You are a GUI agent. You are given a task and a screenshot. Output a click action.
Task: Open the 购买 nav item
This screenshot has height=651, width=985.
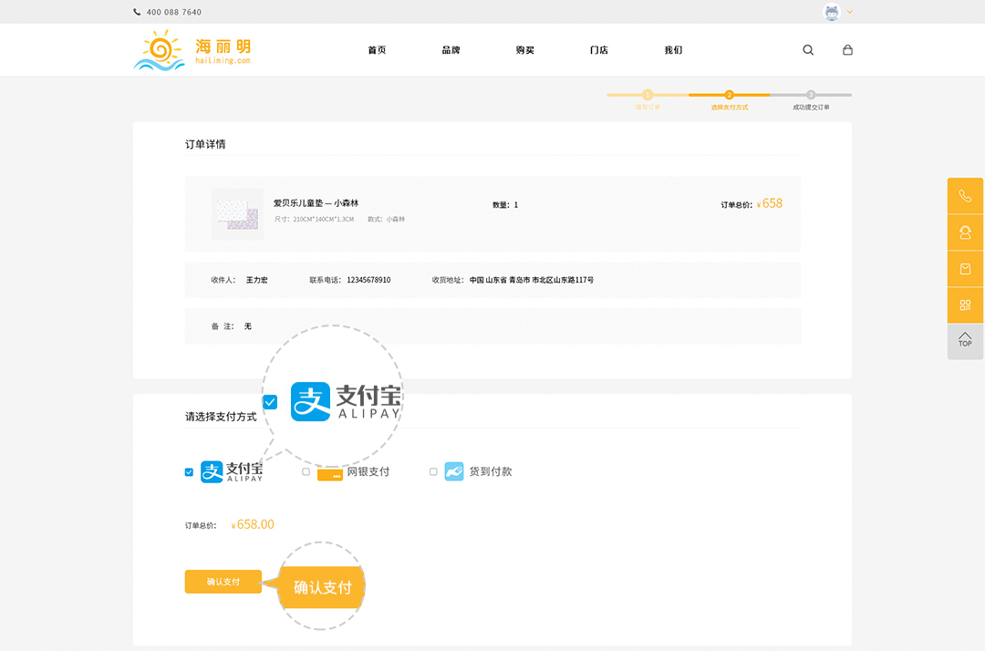[525, 49]
